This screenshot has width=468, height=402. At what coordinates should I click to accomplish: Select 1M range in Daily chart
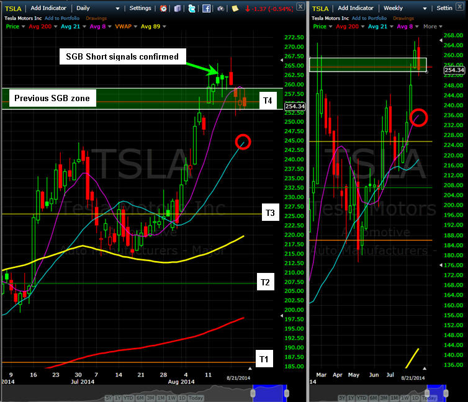coord(161,398)
